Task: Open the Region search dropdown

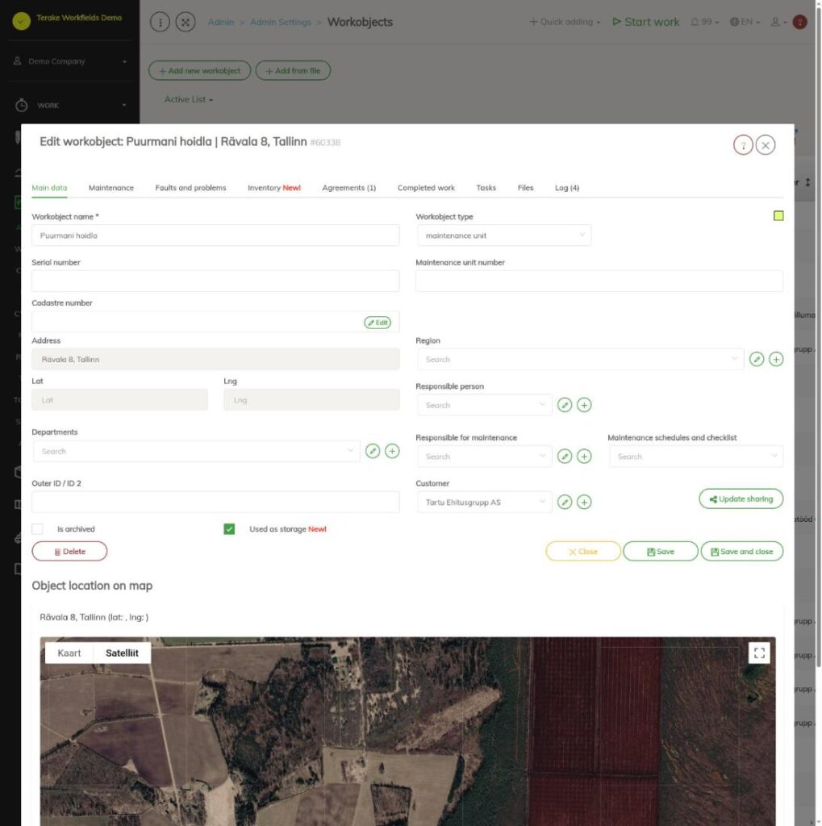Action: pos(580,359)
